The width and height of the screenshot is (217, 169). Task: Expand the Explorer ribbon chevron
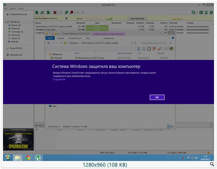point(169,38)
